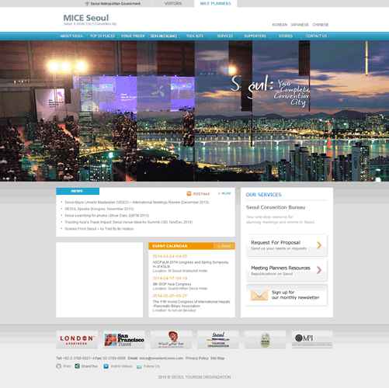Open the Contact Us menu item

tap(317, 36)
